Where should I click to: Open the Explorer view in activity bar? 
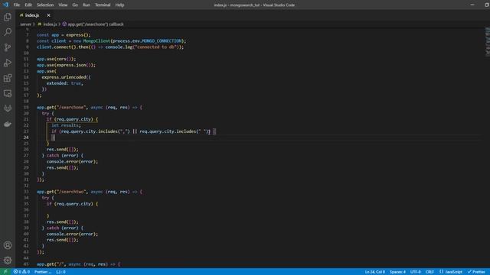(8, 17)
